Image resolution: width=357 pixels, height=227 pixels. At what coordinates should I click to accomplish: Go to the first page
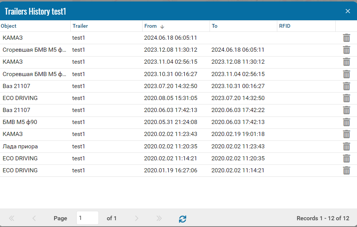coord(12,218)
